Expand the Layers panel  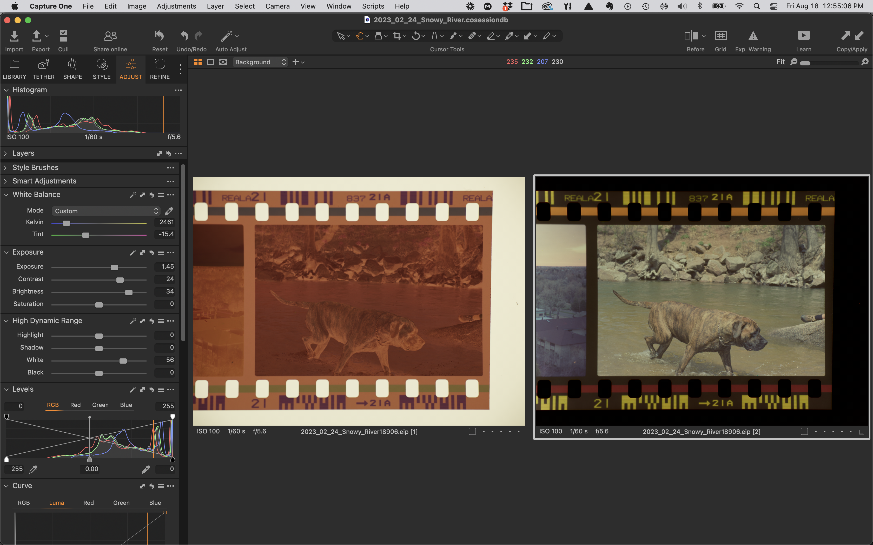coord(5,154)
